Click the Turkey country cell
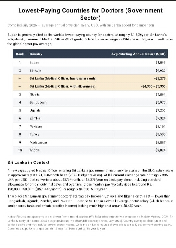The image size is (176, 248). coord(35,134)
